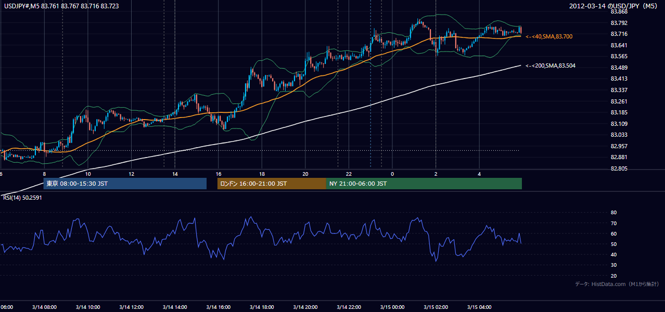Viewport: 665px width, 312px height.
Task: Click the 83.868 price axis label
Action: pos(619,11)
